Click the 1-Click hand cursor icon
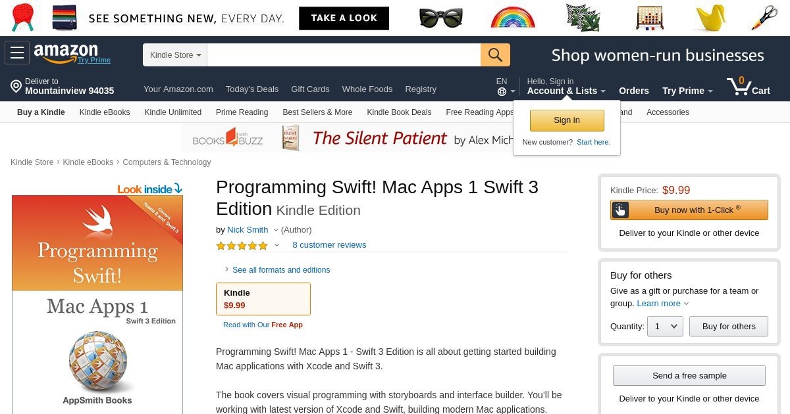This screenshot has height=414, width=790. tap(620, 210)
